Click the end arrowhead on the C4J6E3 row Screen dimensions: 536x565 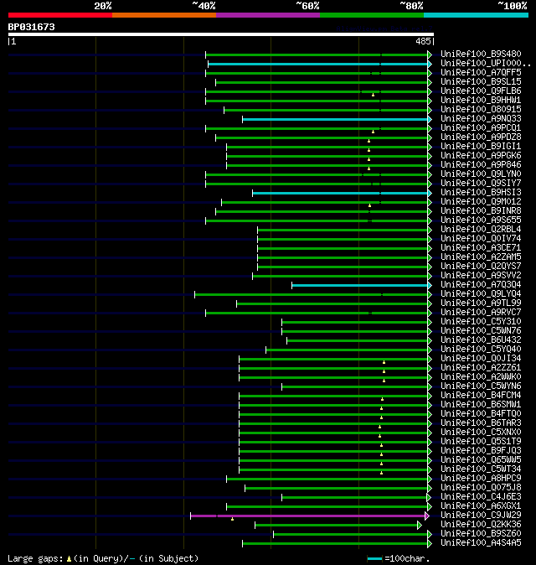(x=429, y=498)
